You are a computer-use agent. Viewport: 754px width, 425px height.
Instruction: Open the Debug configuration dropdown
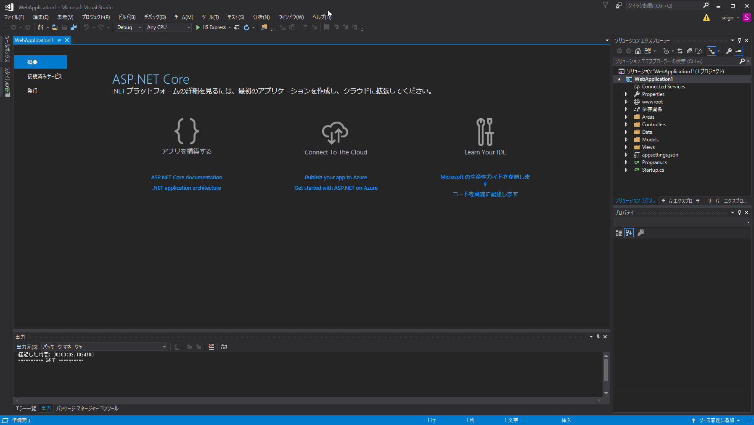coord(140,27)
